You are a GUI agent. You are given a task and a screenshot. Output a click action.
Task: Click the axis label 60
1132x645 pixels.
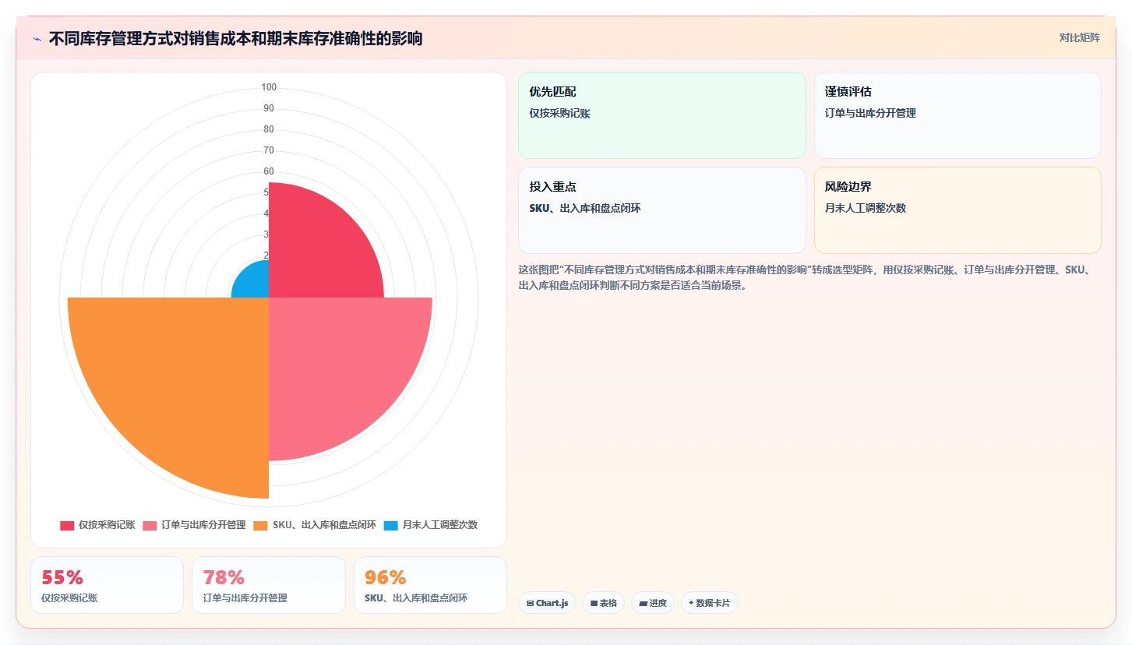tap(269, 171)
